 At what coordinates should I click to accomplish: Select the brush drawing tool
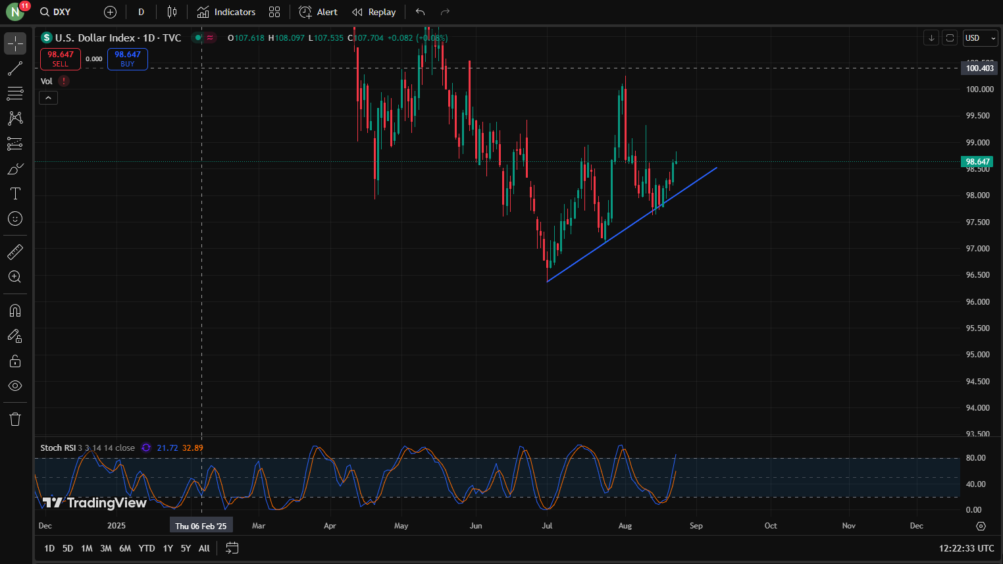(x=15, y=168)
